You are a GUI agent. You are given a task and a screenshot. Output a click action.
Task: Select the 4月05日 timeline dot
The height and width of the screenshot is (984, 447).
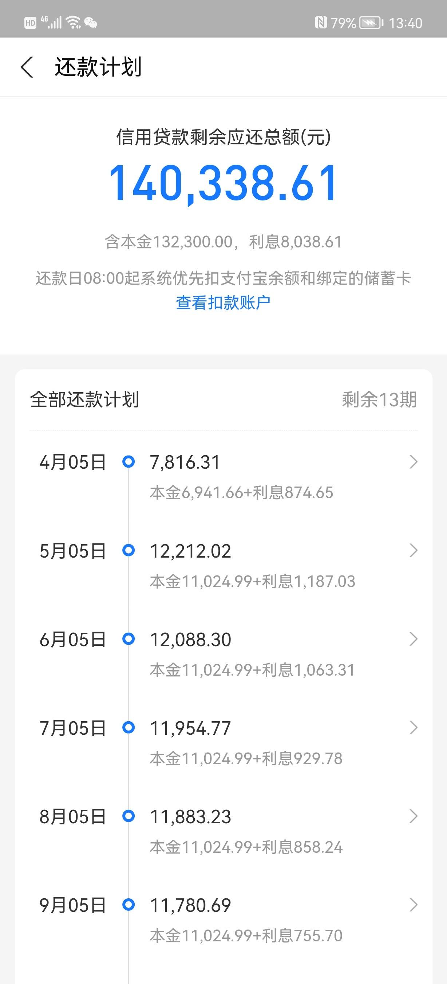(128, 462)
